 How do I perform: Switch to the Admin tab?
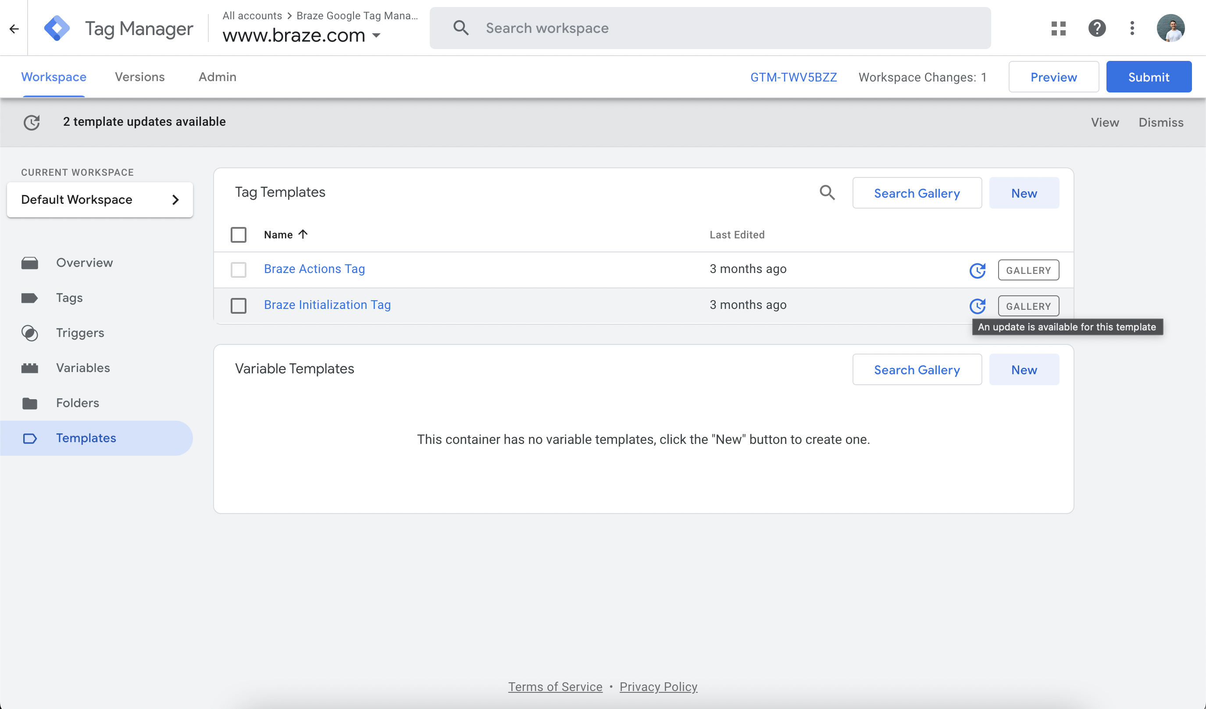pyautogui.click(x=217, y=77)
